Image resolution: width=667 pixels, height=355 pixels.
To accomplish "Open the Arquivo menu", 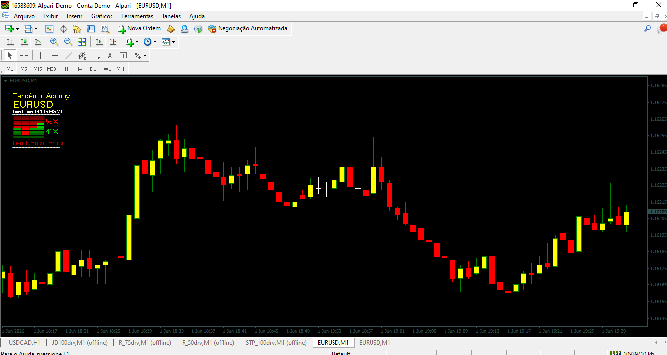I will (24, 16).
